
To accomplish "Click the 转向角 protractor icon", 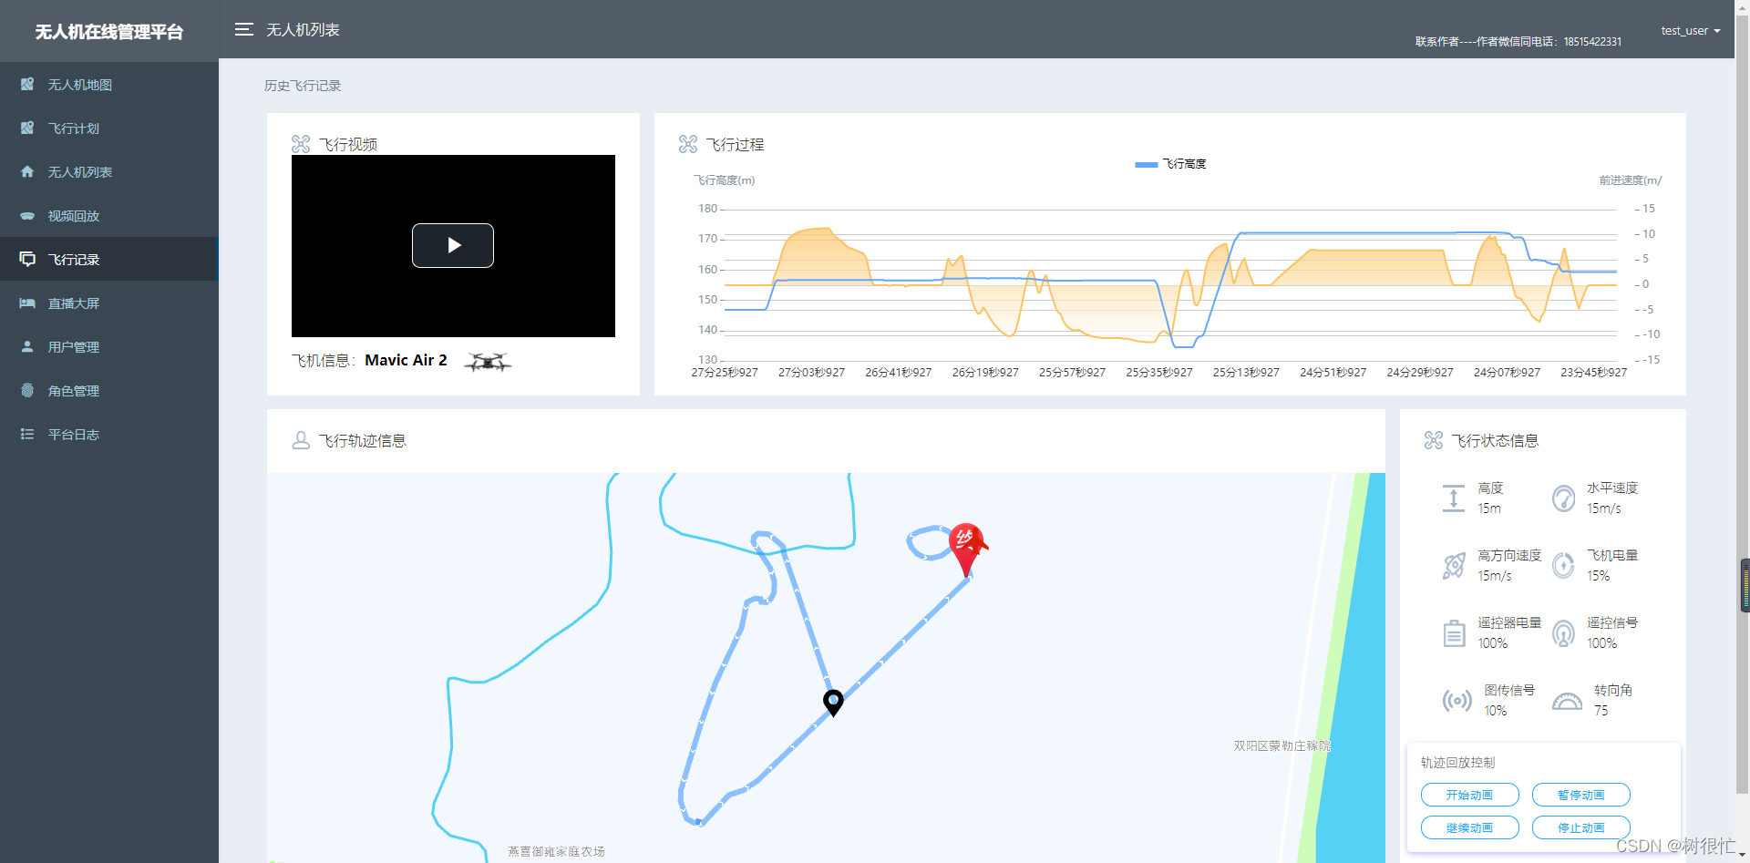I will pyautogui.click(x=1567, y=701).
